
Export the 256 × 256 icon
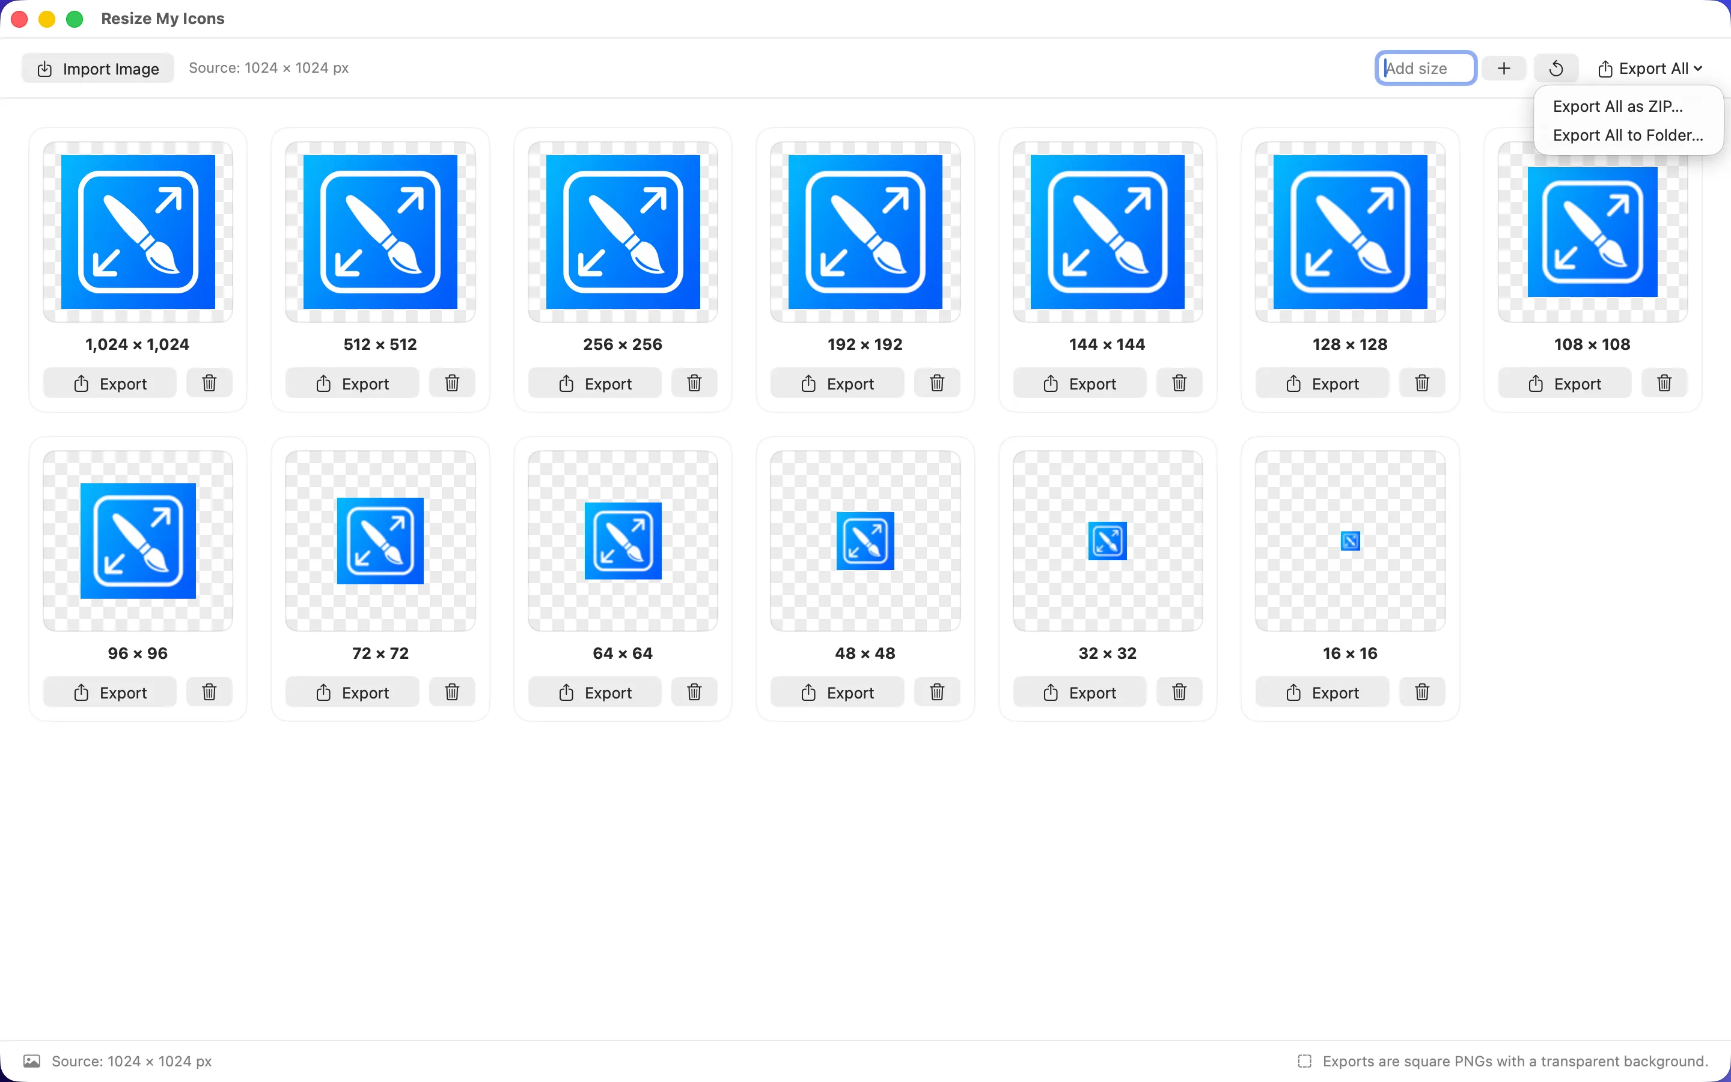(x=595, y=384)
